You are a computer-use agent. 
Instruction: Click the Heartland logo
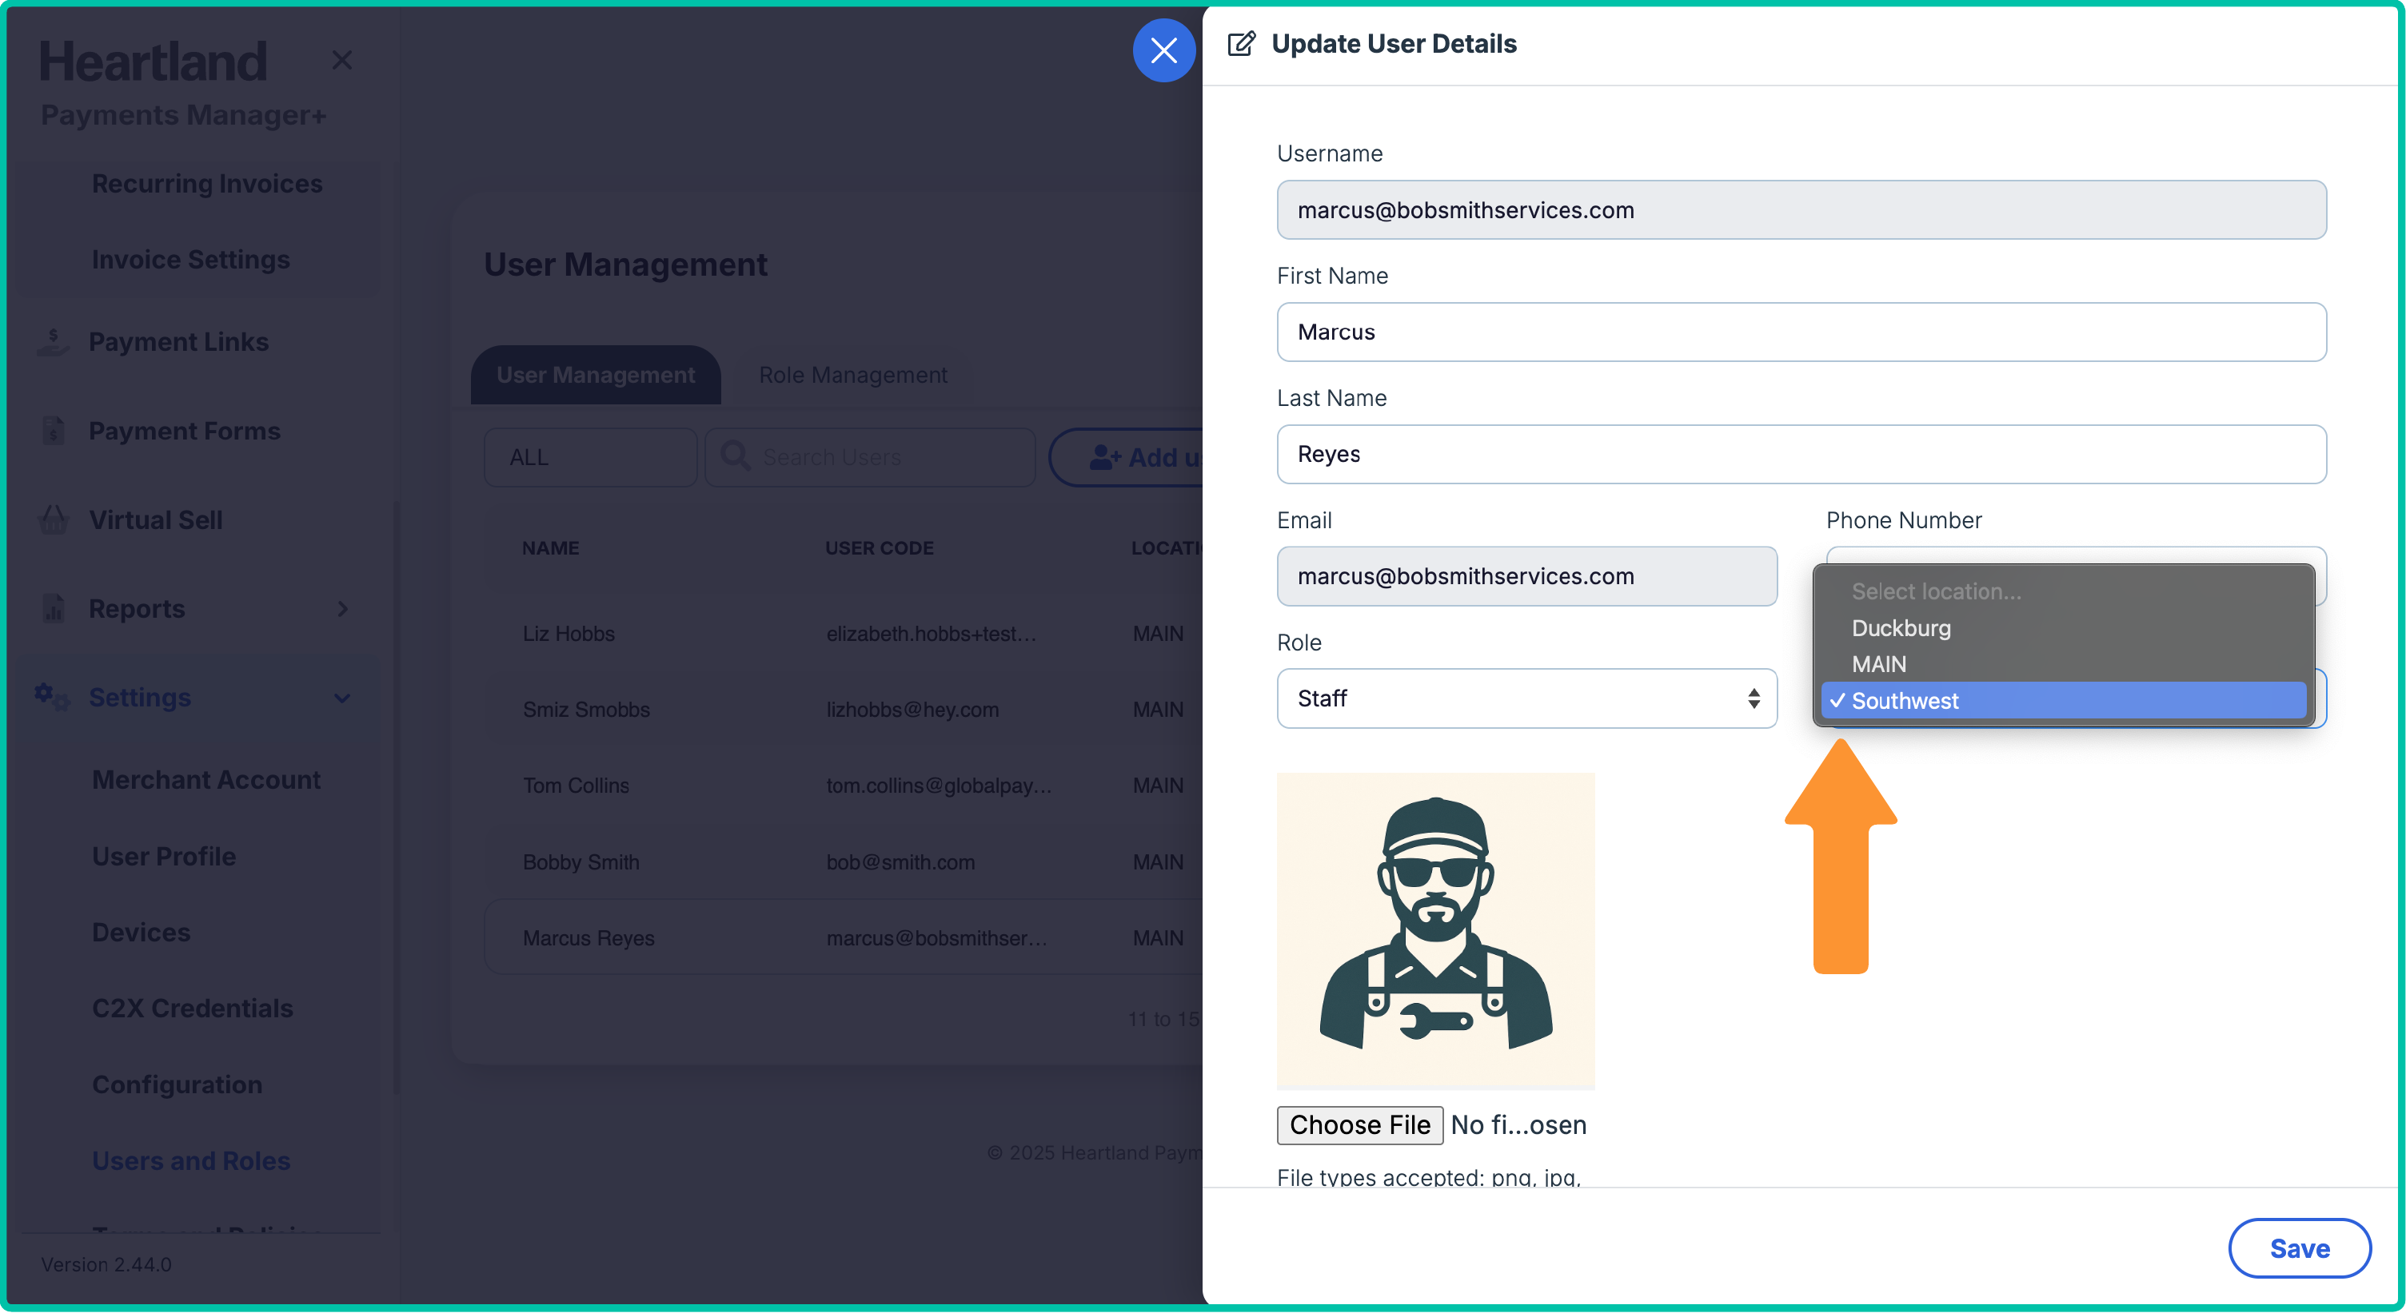(x=154, y=61)
